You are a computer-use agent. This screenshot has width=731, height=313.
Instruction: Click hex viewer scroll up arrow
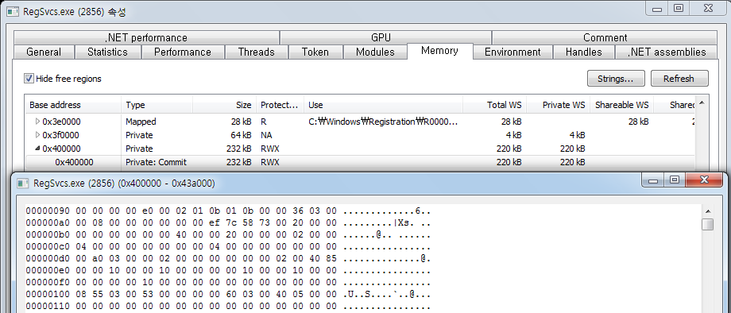tap(708, 211)
